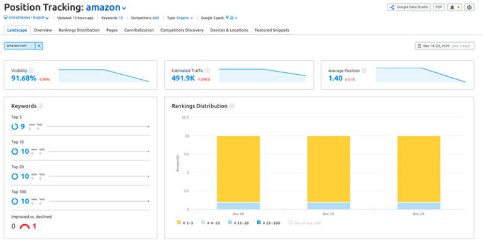Click Top 3 keyword count 9

pyautogui.click(x=23, y=126)
